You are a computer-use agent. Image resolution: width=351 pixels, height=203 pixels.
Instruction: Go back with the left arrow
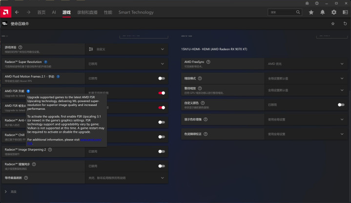pos(17,12)
